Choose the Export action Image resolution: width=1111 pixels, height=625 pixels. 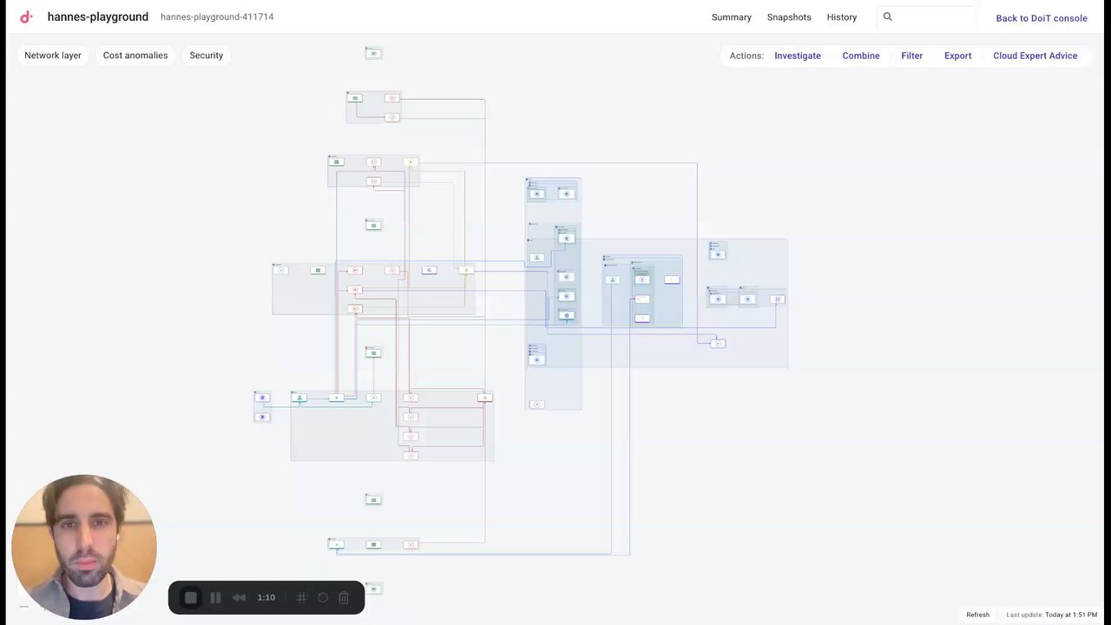[958, 56]
